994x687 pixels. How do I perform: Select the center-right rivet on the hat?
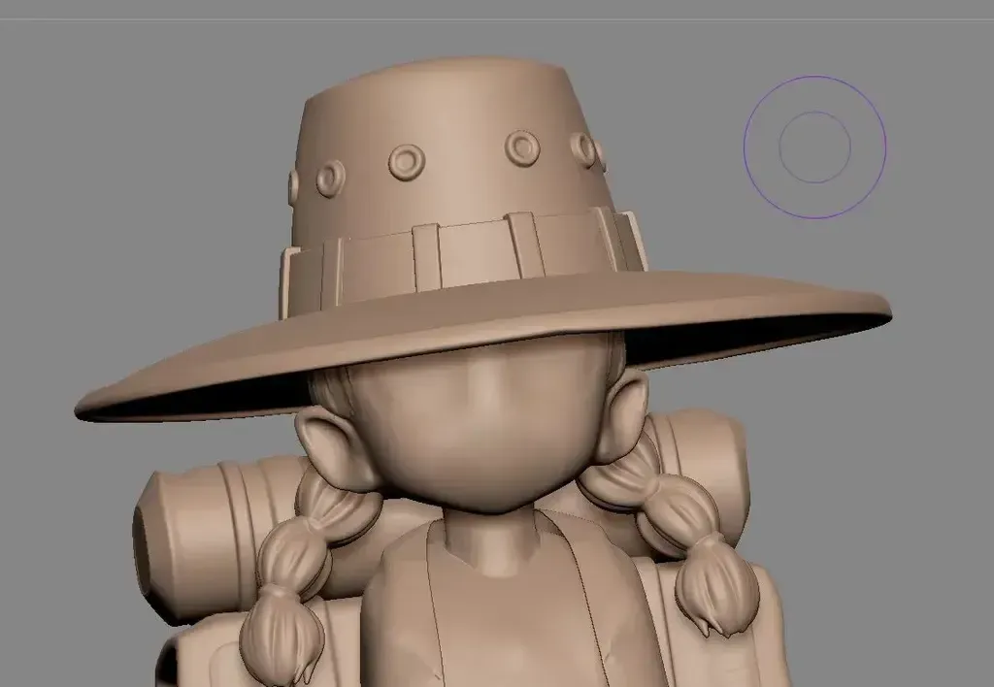click(x=523, y=147)
